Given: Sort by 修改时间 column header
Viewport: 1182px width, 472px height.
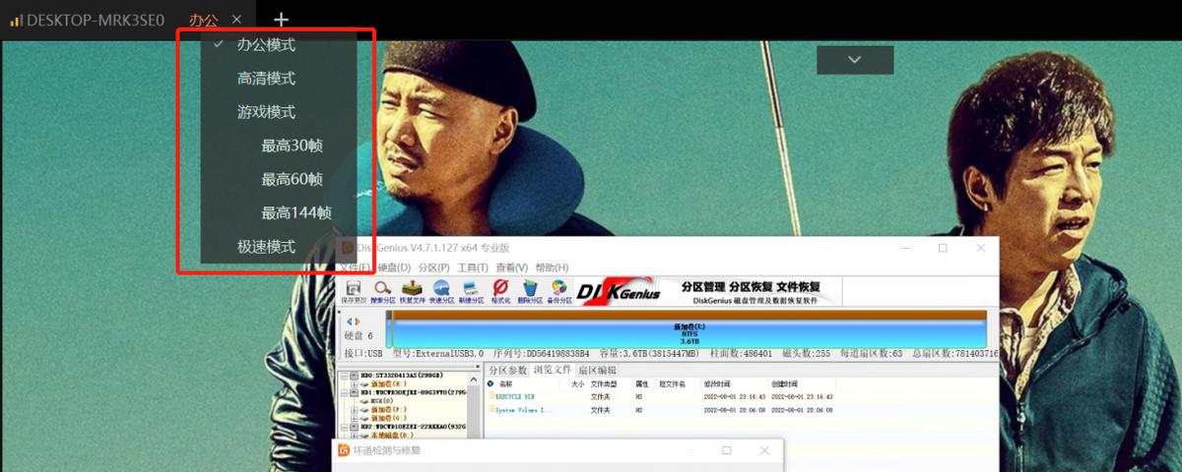Looking at the screenshot, I should click(x=716, y=383).
